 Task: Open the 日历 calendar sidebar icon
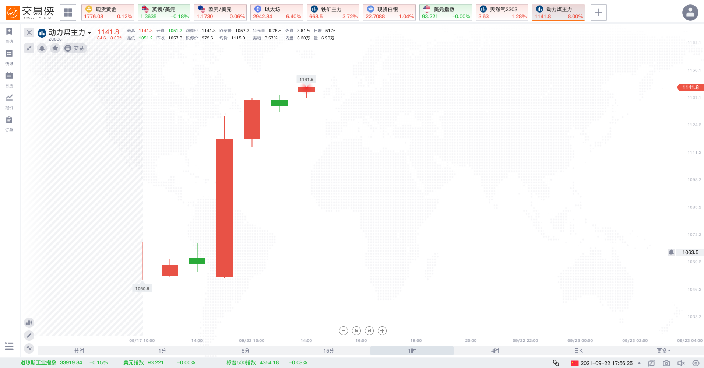9,79
